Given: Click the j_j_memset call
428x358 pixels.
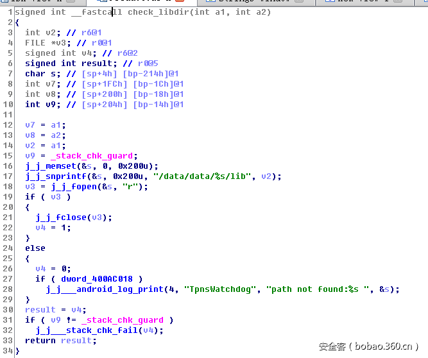Looking at the screenshot, I should (x=51, y=166).
